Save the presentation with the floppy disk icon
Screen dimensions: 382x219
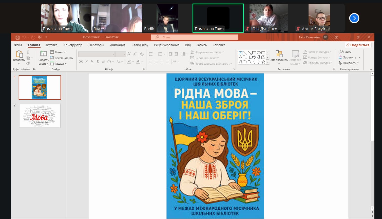[17, 37]
